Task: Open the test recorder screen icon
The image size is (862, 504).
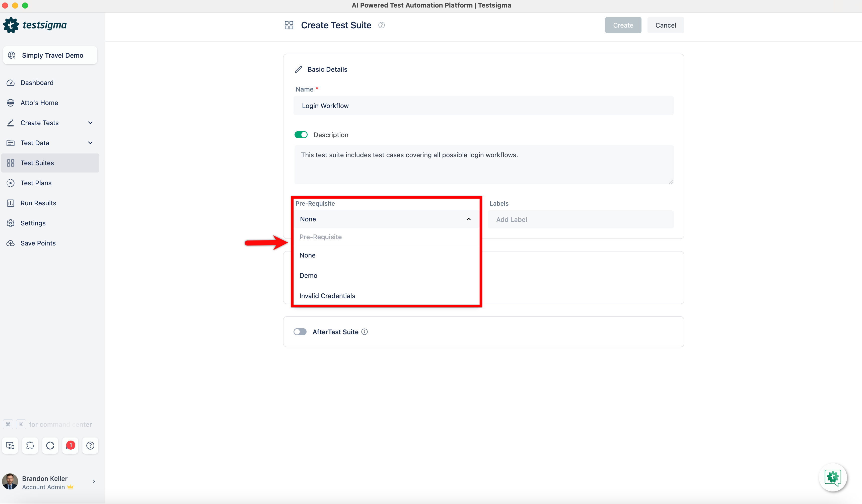Action: [x=10, y=446]
